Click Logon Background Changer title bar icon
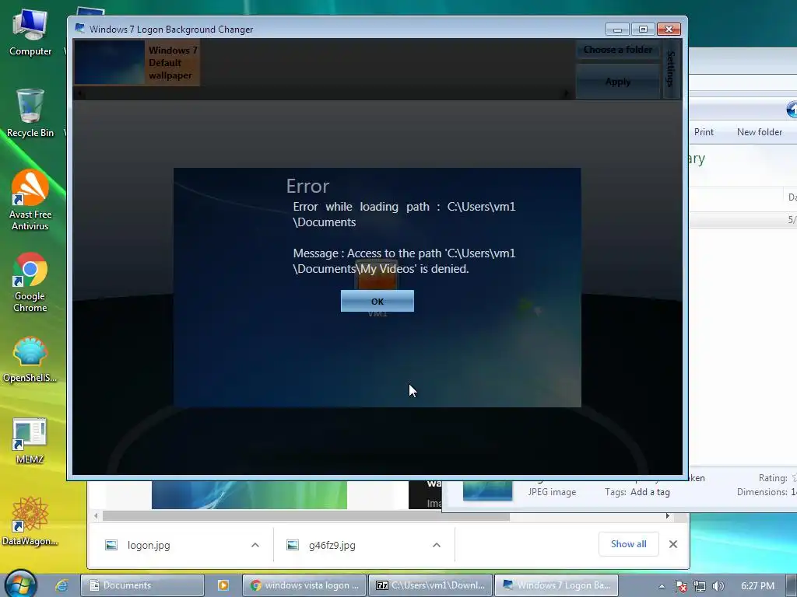The width and height of the screenshot is (797, 597). 80,29
